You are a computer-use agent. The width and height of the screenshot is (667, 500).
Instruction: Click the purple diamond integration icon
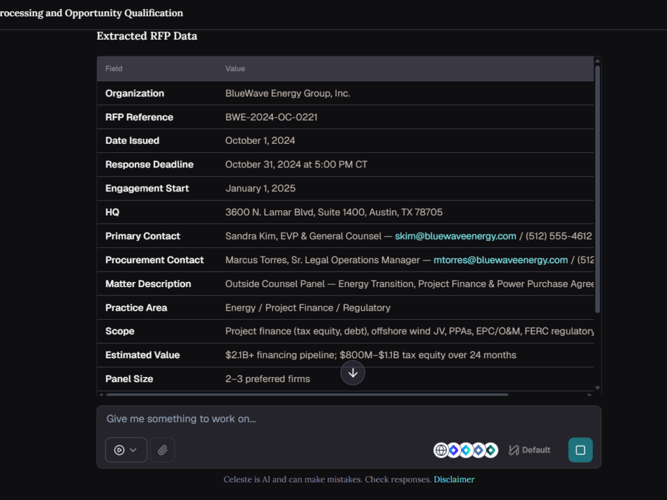click(454, 450)
